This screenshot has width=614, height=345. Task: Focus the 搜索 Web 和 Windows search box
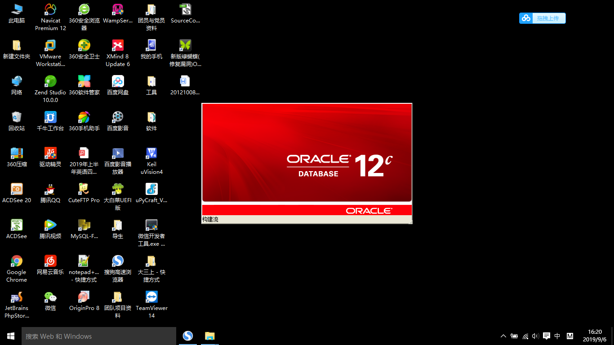pos(99,336)
